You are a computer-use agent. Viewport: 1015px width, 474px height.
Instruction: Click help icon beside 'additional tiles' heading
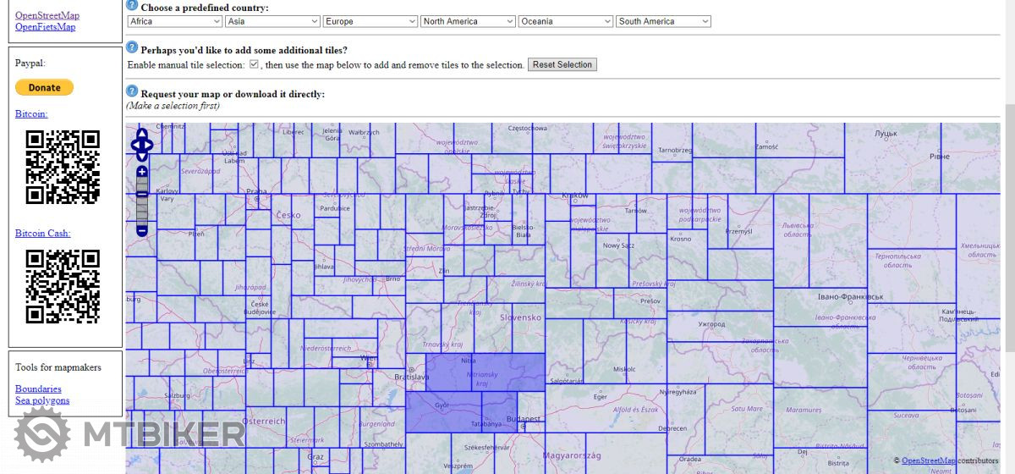132,48
